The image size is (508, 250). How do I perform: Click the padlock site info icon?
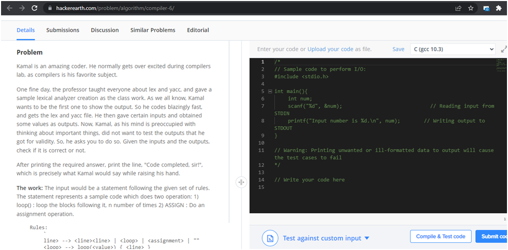[x=49, y=8]
